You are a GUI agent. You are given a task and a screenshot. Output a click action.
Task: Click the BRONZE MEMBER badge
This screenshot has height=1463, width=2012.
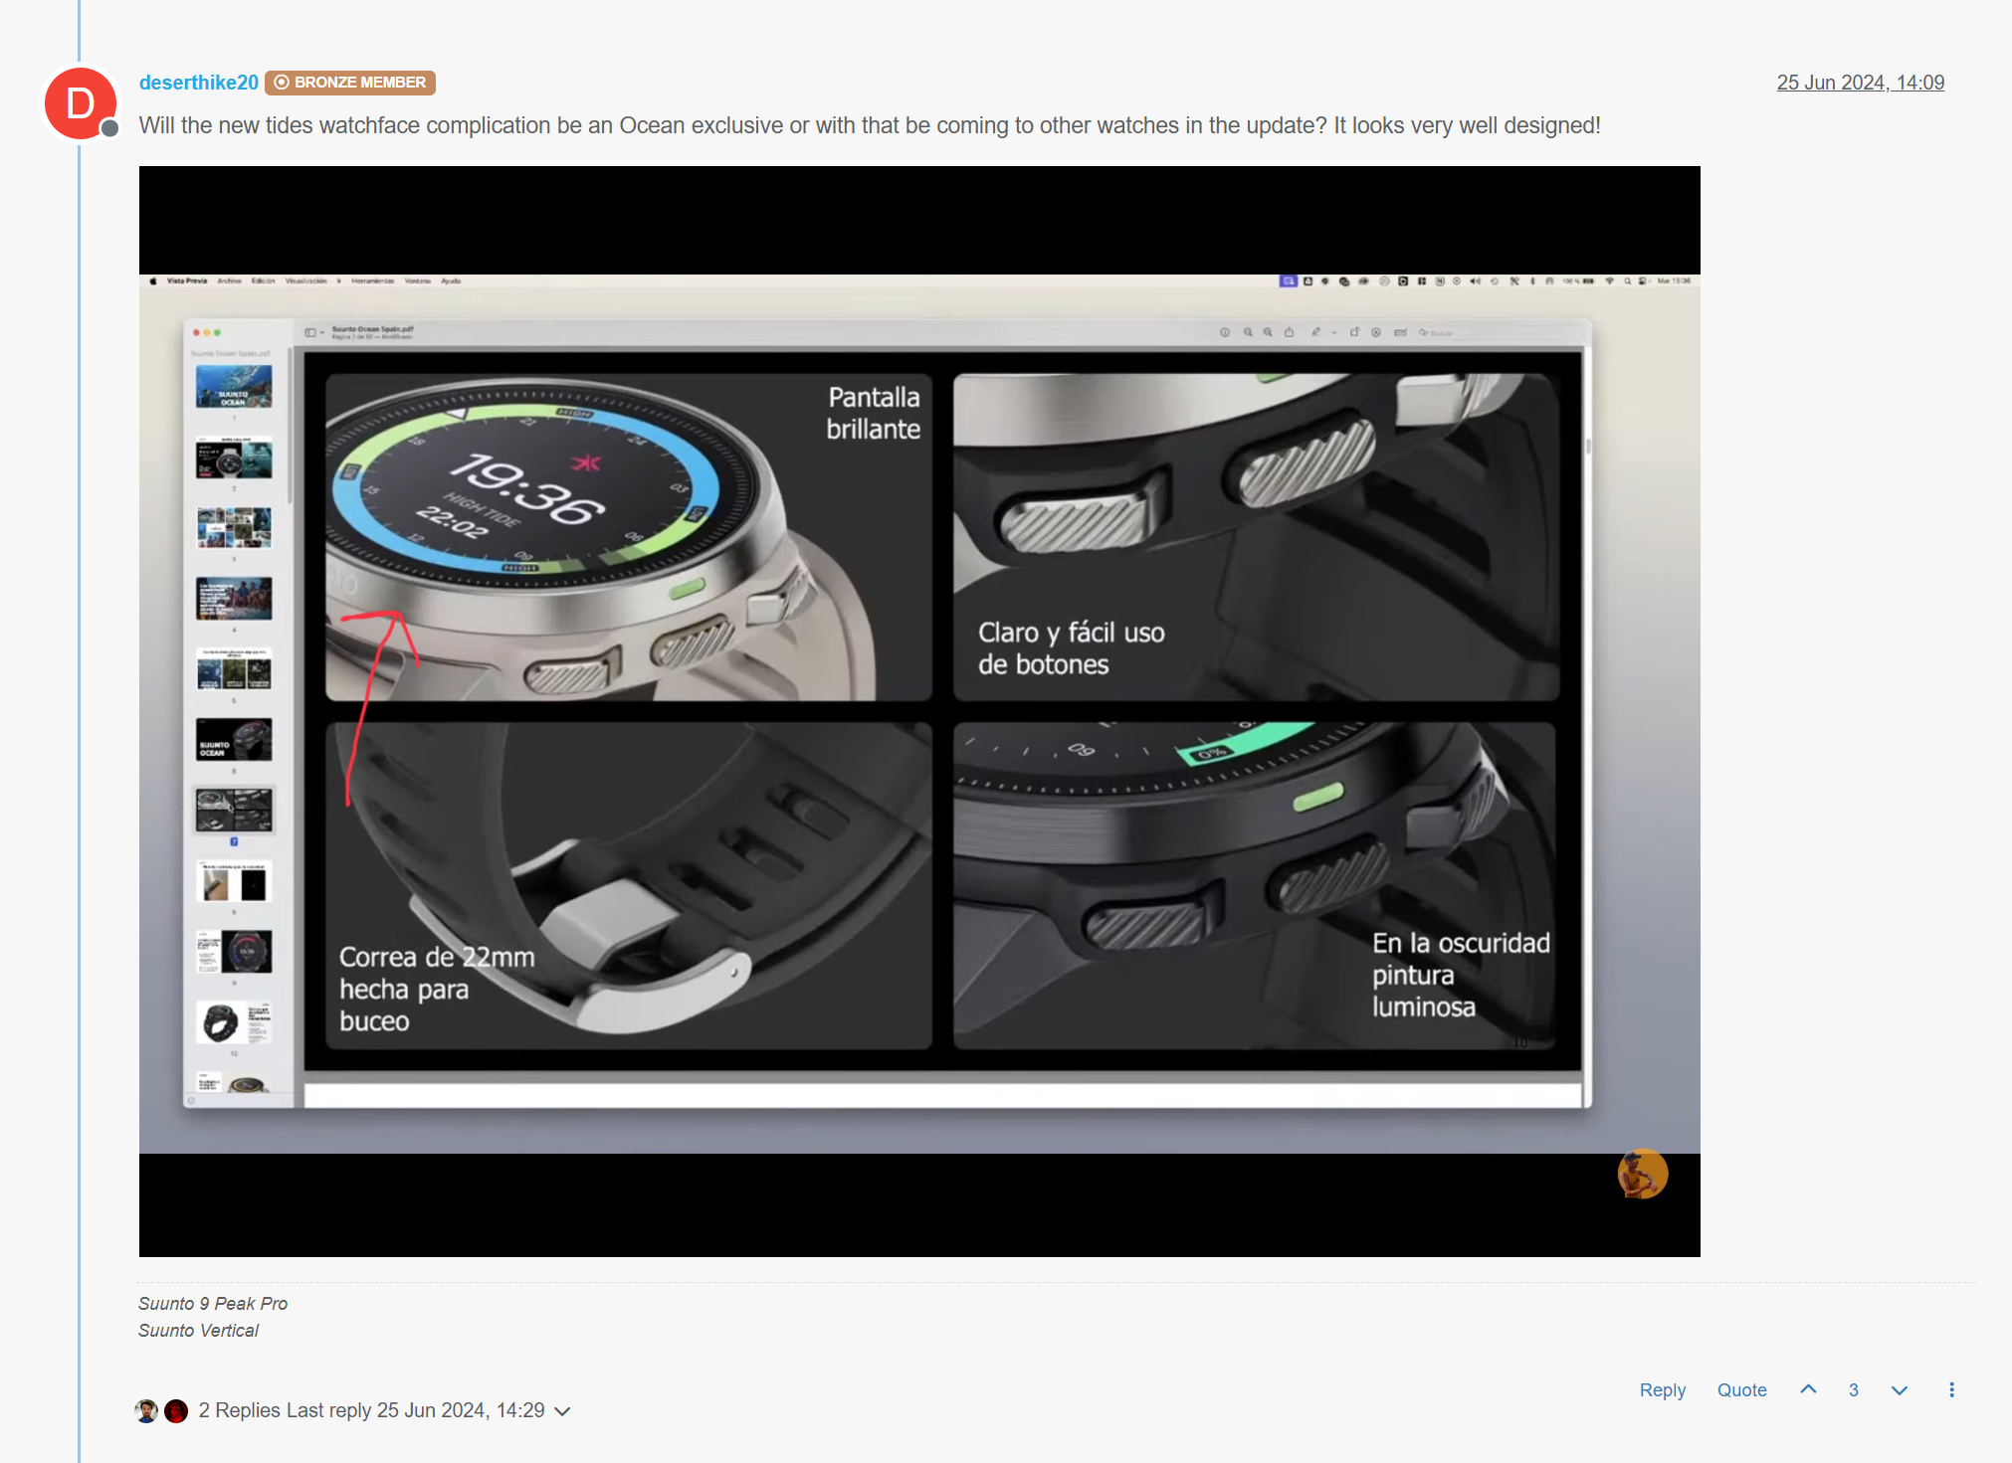[x=350, y=83]
